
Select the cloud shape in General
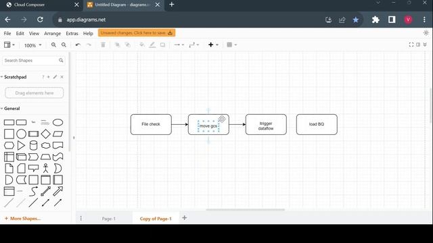[45, 145]
